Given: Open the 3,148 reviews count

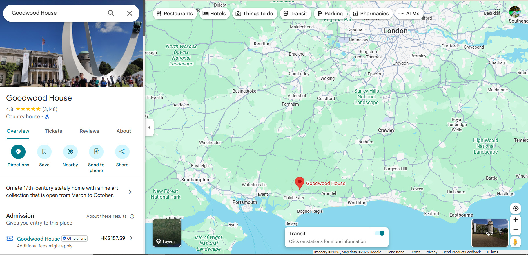Looking at the screenshot, I should click(50, 109).
